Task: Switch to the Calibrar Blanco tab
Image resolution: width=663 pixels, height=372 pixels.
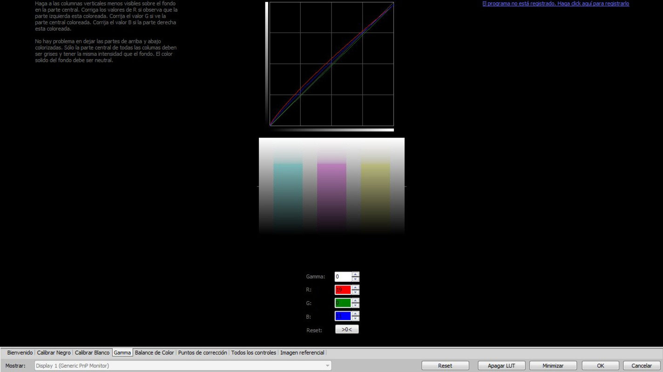Action: coord(92,352)
